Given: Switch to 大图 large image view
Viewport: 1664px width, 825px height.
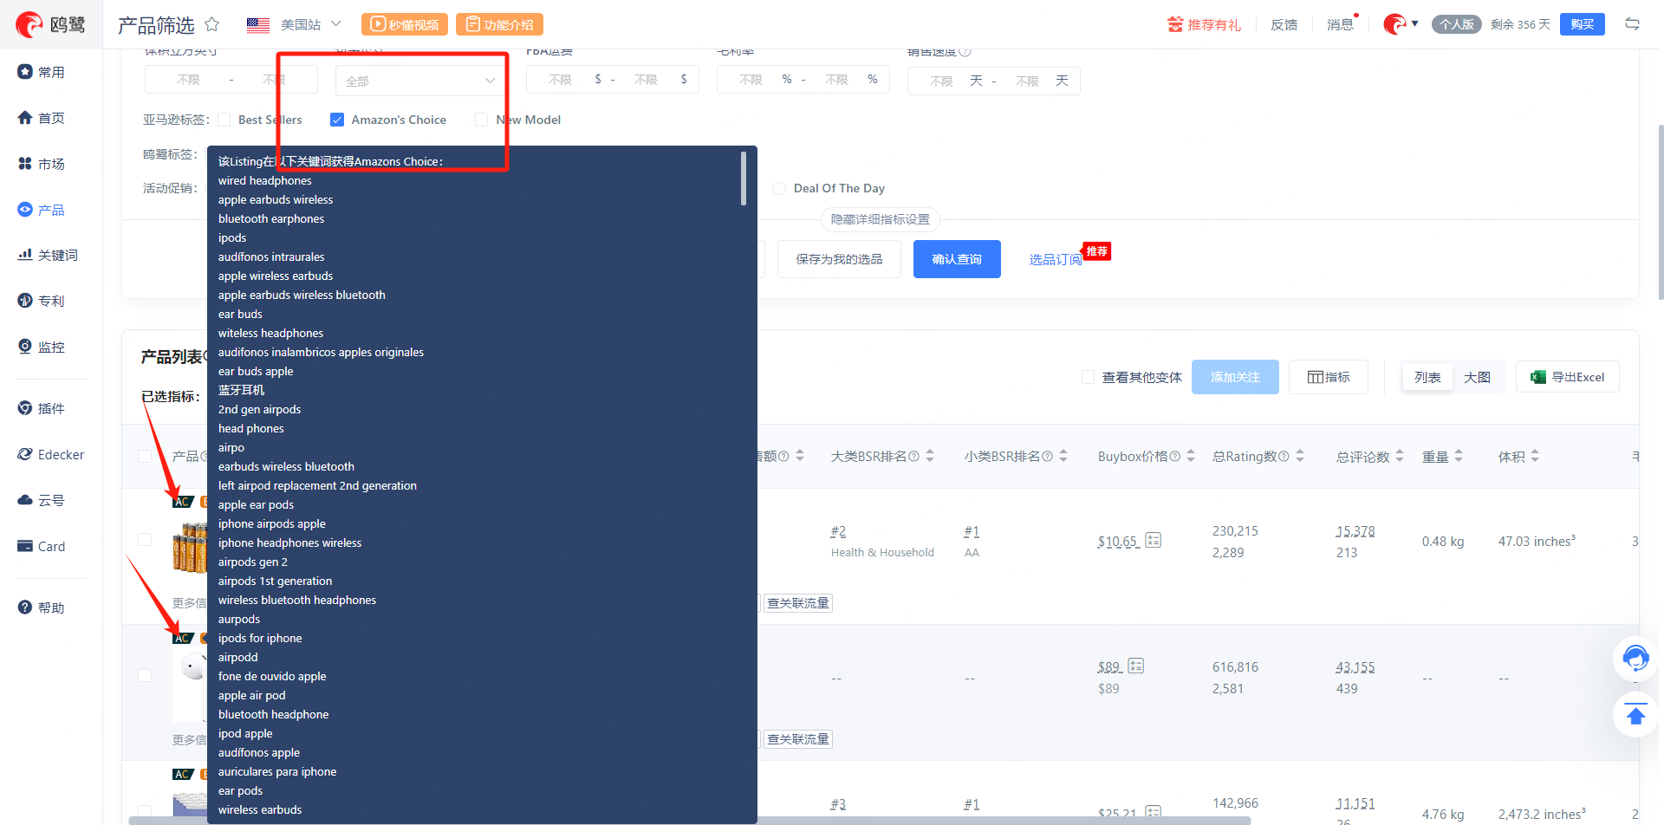Looking at the screenshot, I should click(1477, 377).
